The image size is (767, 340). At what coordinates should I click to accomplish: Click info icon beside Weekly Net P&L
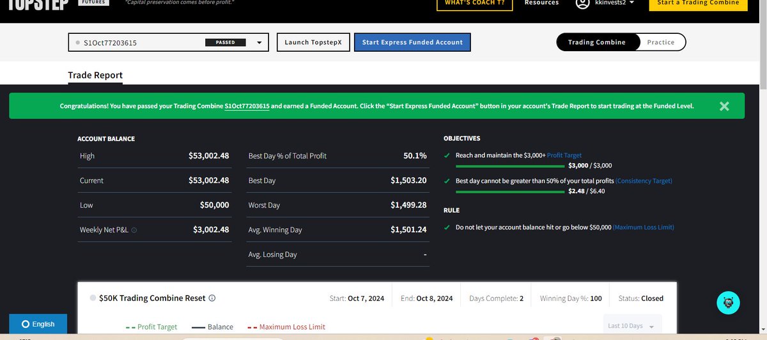point(134,230)
